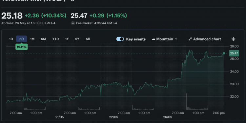Open the Mountain chart type dropdown
The image size is (246, 123).
tap(165, 39)
